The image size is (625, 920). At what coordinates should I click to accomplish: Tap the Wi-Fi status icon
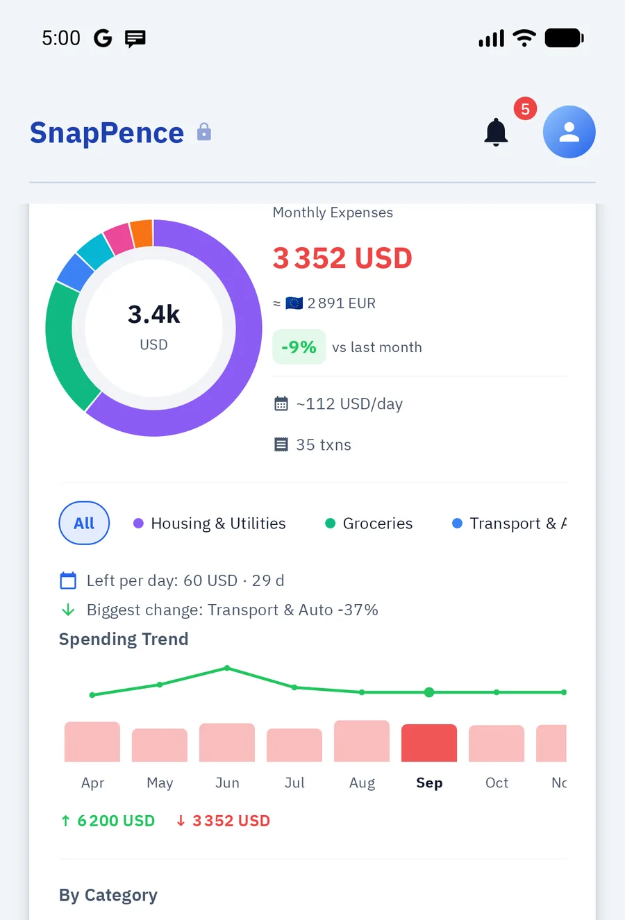[524, 38]
